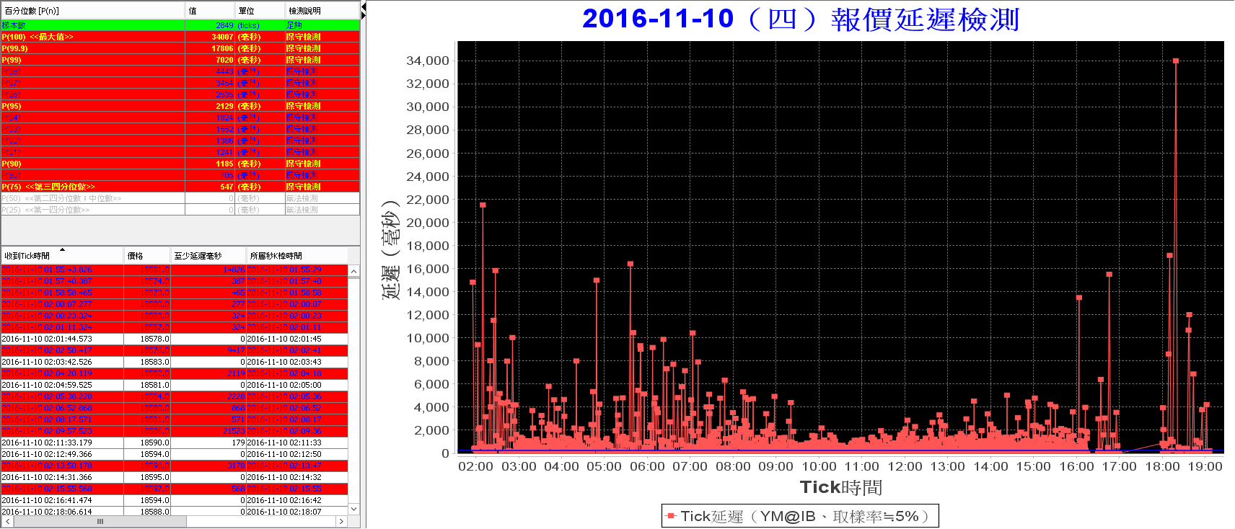The image size is (1235, 529).
Task: Select the P(25) <<第一四分位數>> row
Action: [x=180, y=210]
